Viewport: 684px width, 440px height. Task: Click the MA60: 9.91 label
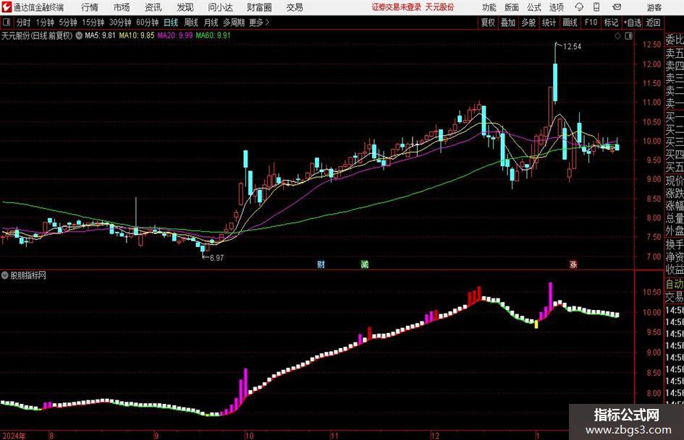tap(214, 35)
